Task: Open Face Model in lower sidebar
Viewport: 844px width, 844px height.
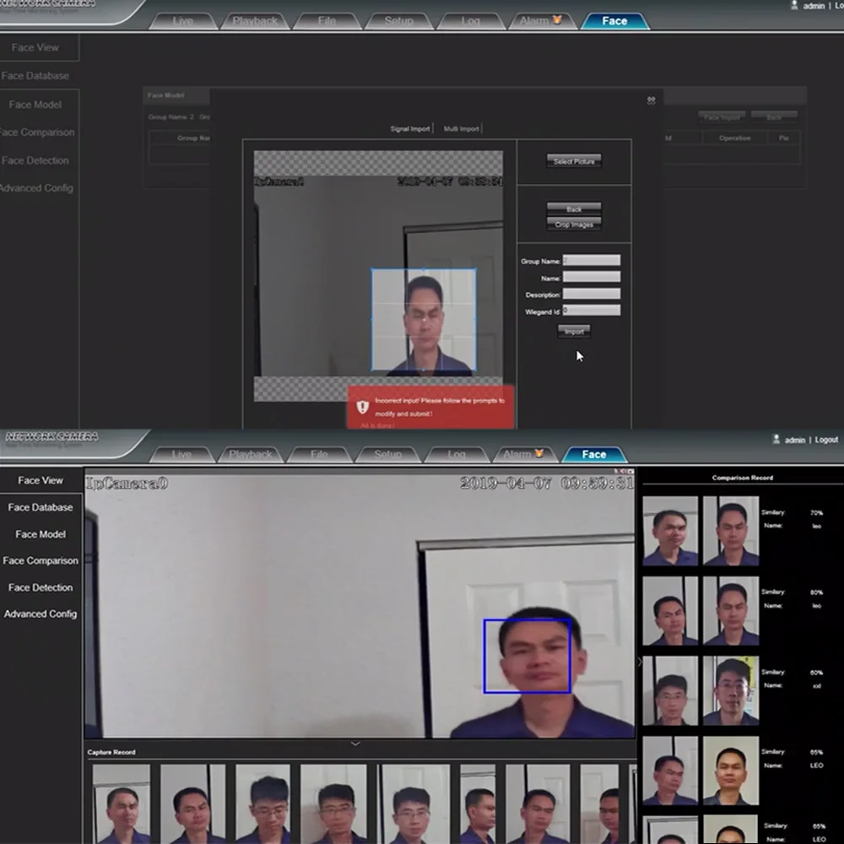Action: tap(41, 534)
